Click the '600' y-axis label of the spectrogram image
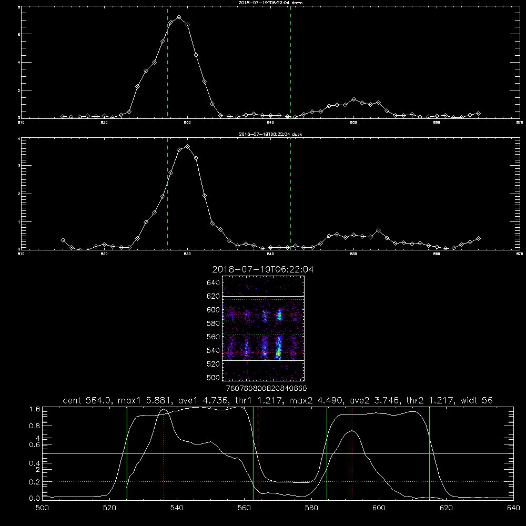The width and height of the screenshot is (526, 526). coord(214,310)
